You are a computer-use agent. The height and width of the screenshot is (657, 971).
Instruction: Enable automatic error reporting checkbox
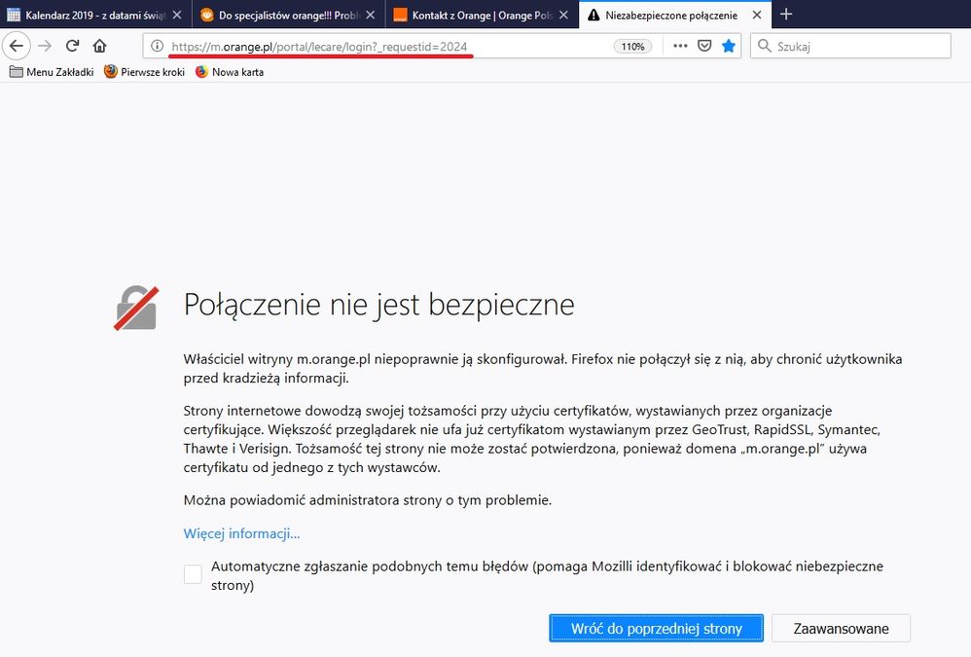(x=193, y=574)
